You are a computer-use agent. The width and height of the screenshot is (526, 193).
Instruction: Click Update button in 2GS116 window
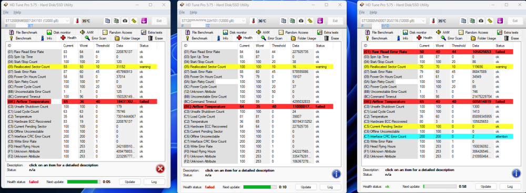tap(485, 186)
